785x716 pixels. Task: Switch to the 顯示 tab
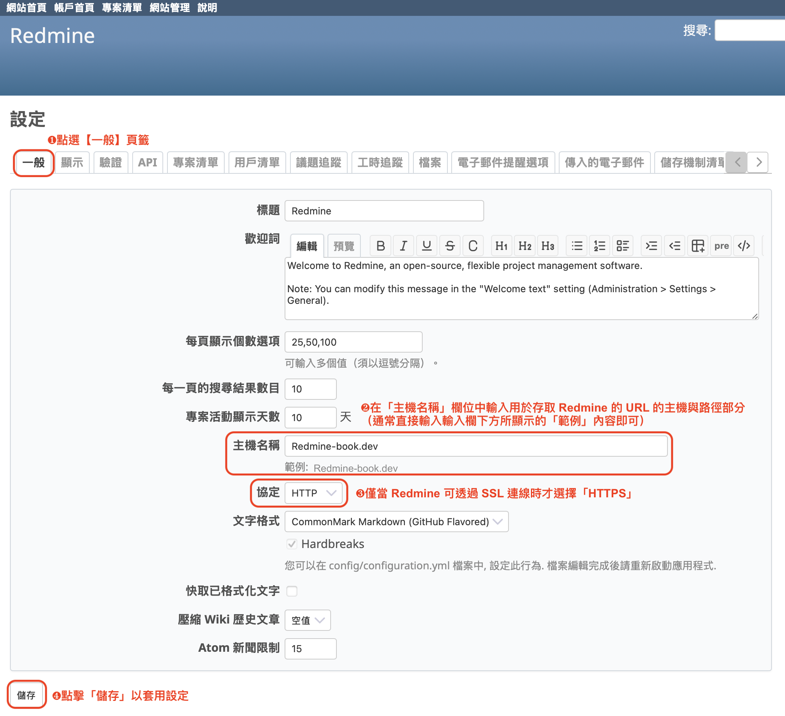coord(72,163)
